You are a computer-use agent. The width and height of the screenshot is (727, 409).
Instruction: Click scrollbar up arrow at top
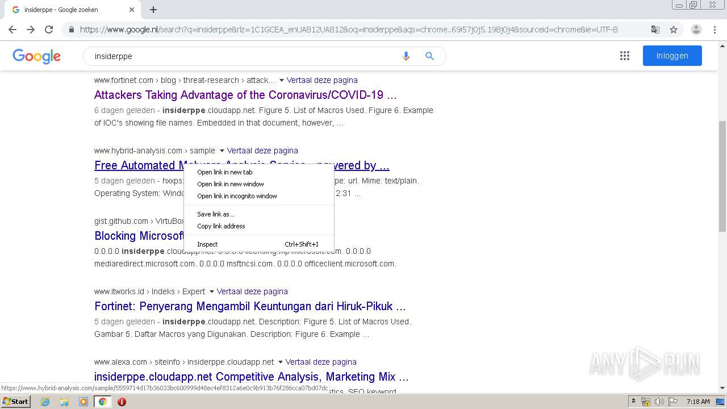click(x=722, y=45)
